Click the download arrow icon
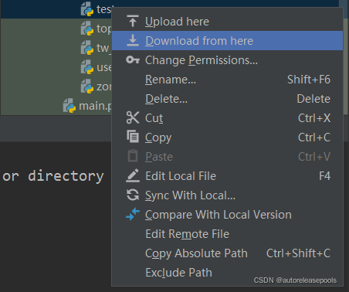This screenshot has height=292, width=349. (133, 40)
